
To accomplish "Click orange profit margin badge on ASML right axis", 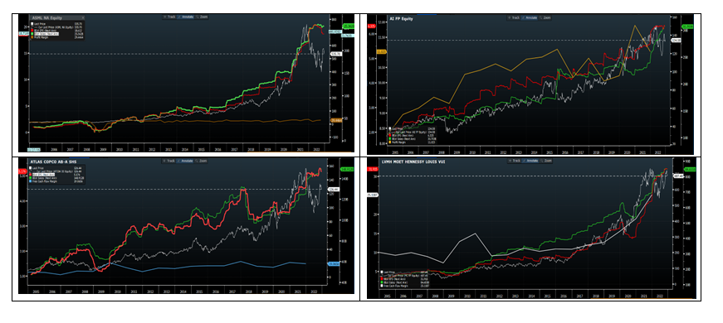I will click(335, 120).
